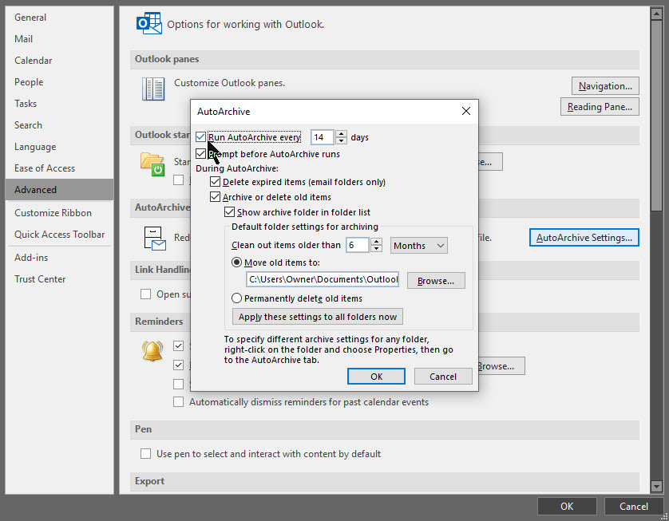Viewport: 669px width, 521px height.
Task: Increase AutoArchive days using the up stepper
Action: point(342,133)
